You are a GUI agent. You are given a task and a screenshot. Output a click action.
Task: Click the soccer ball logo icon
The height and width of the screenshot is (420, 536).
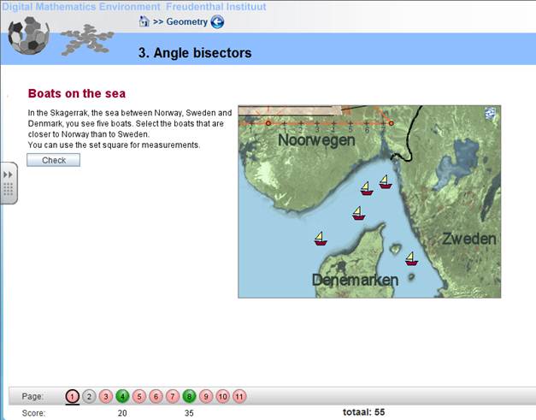click(28, 35)
